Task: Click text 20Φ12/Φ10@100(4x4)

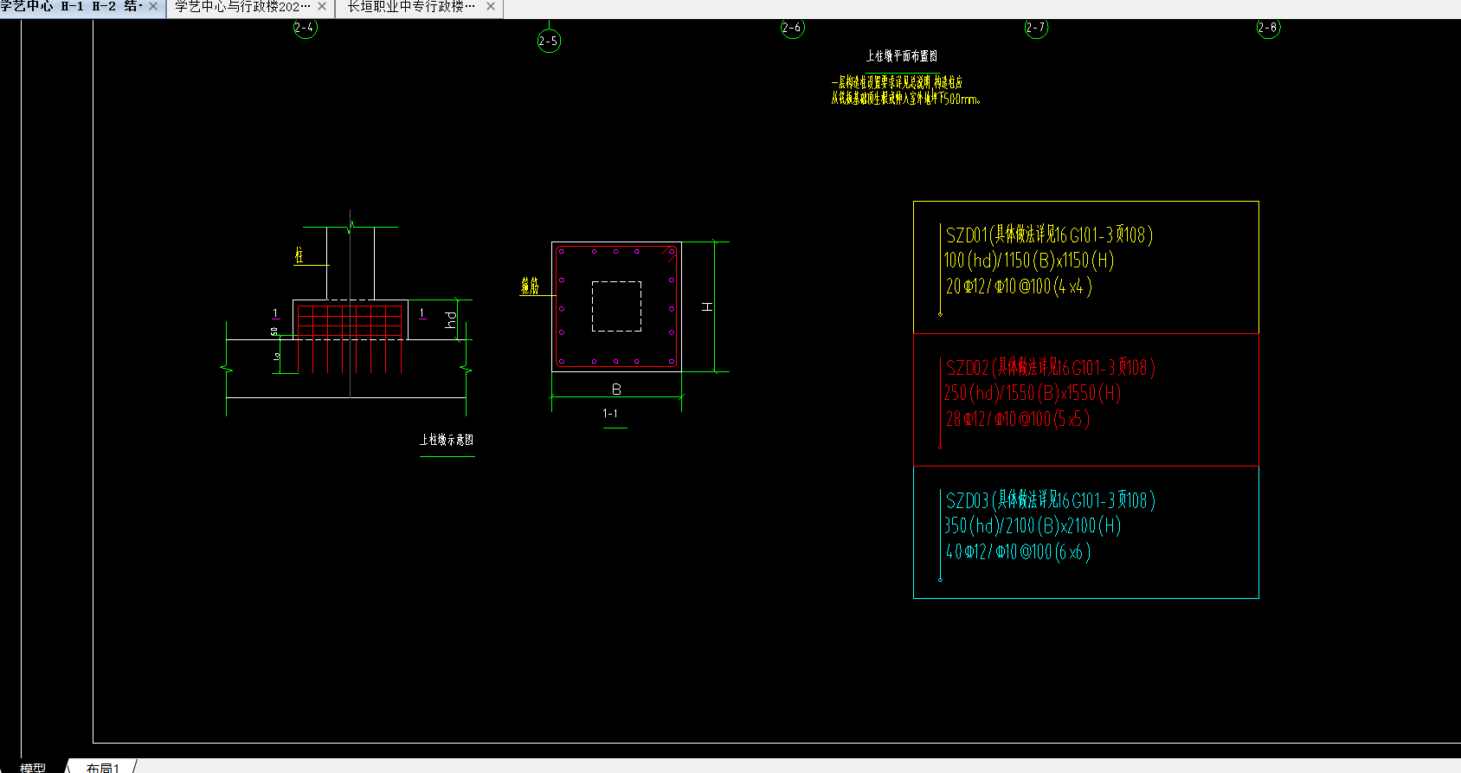Action: (1019, 287)
